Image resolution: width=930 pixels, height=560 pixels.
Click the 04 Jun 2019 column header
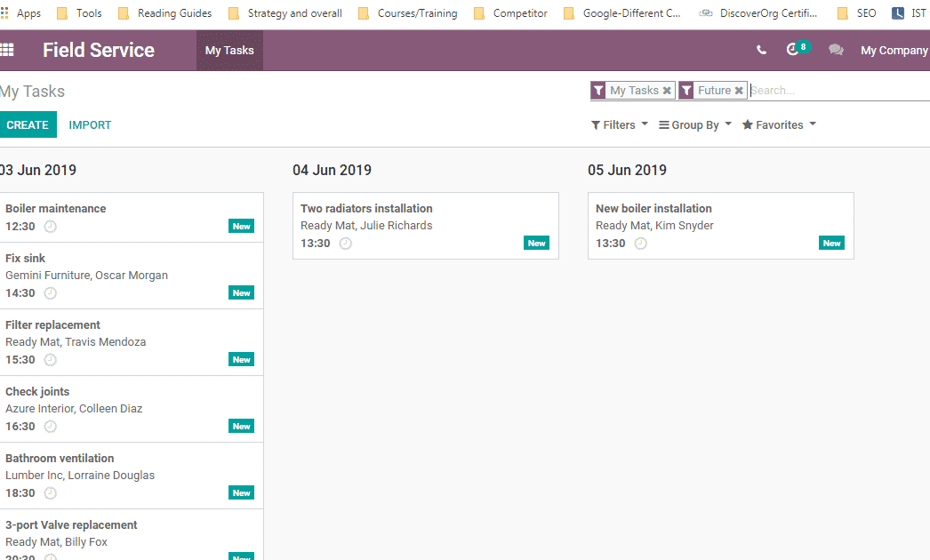(333, 171)
